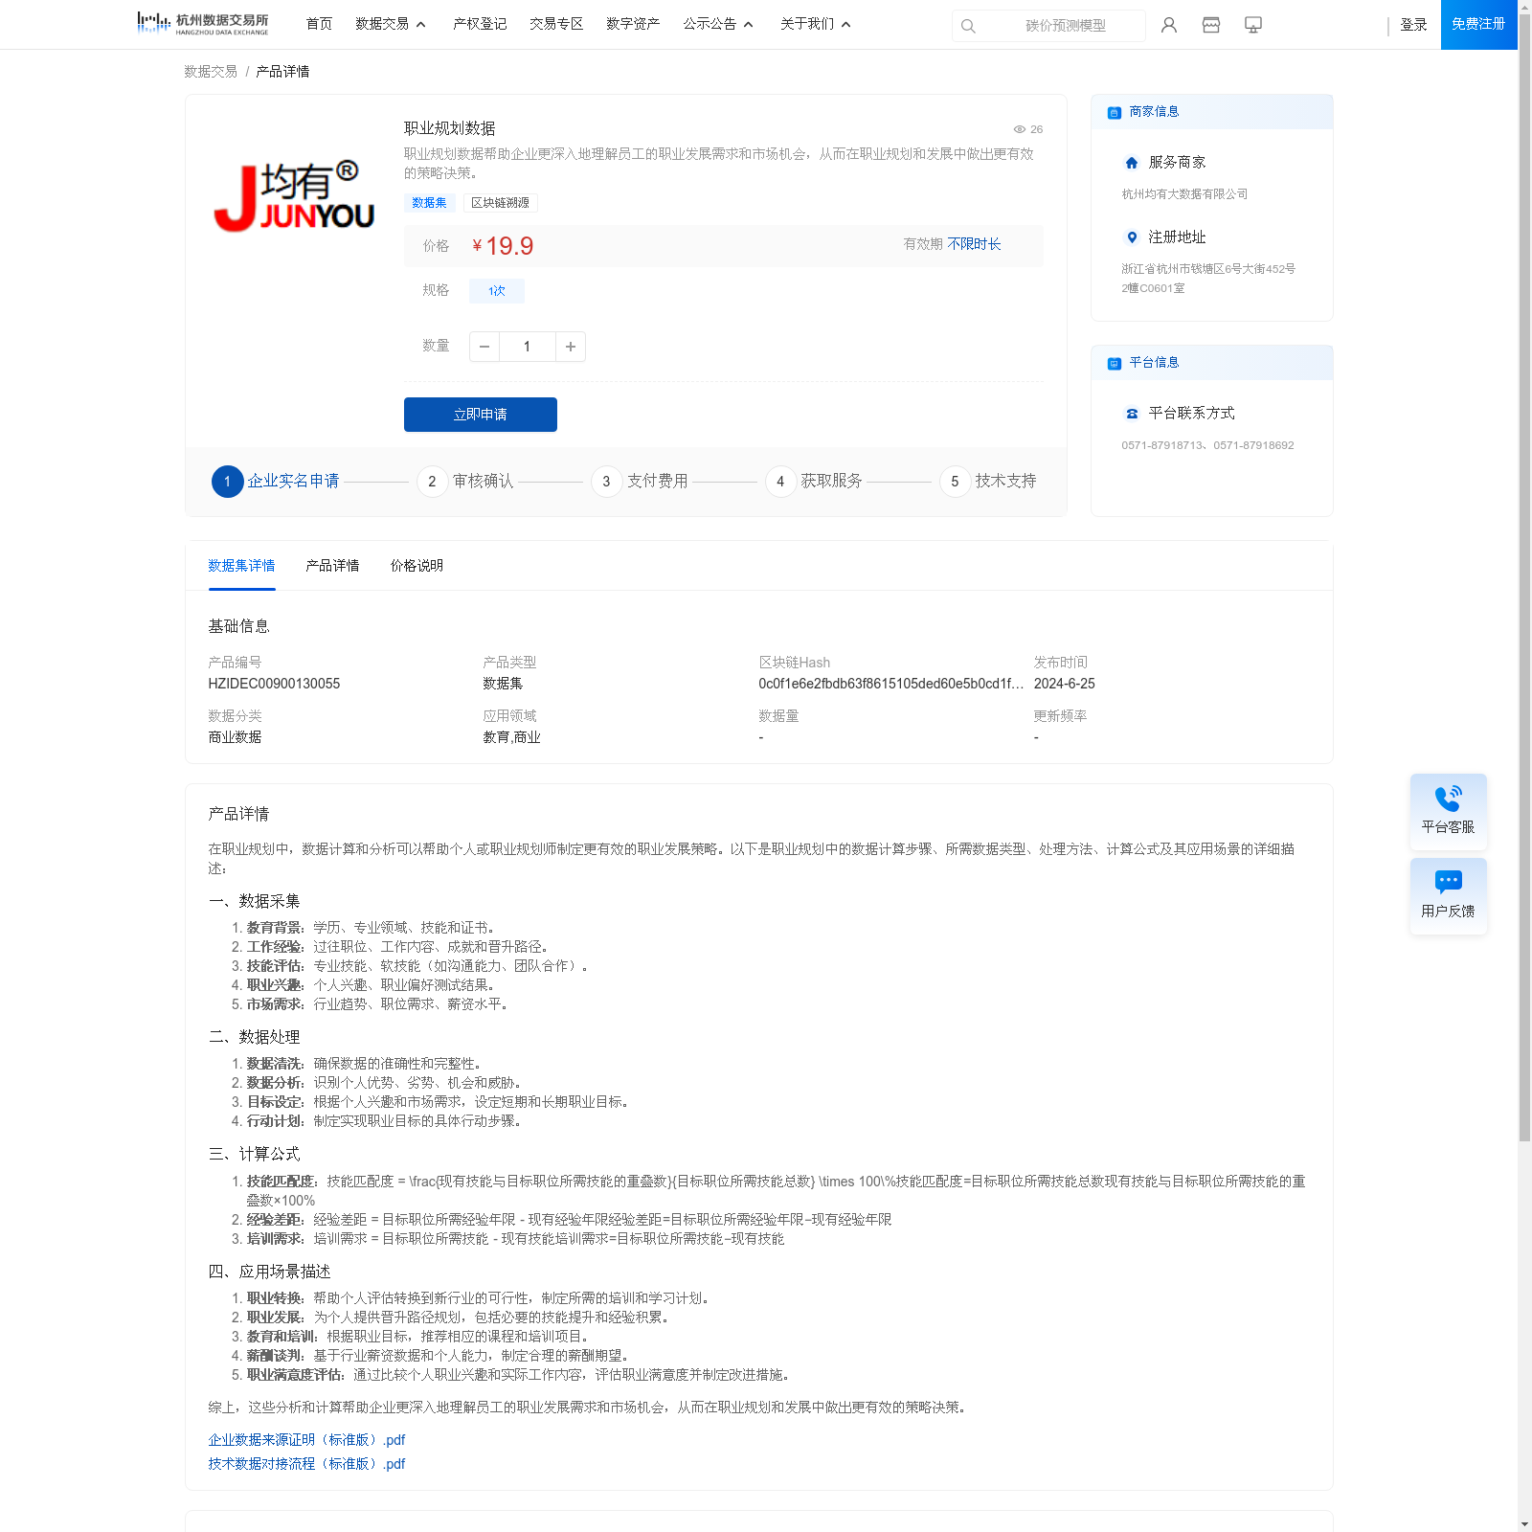
Task: Click the eye view-count icon
Action: (x=1020, y=129)
